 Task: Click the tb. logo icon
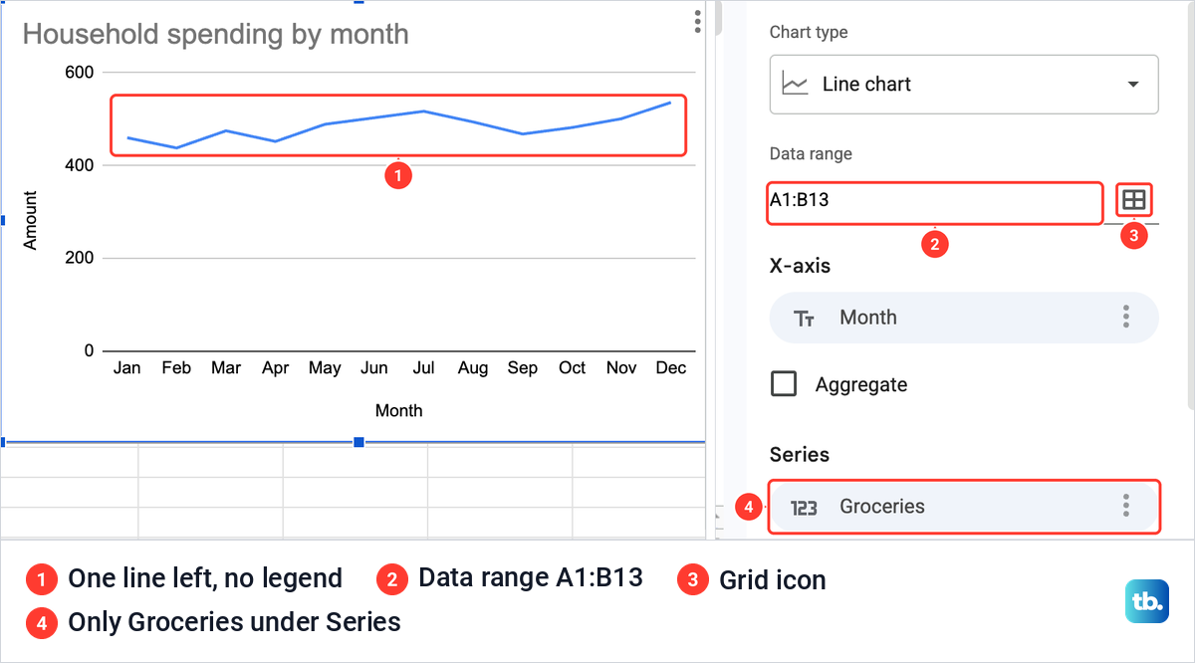[1147, 601]
